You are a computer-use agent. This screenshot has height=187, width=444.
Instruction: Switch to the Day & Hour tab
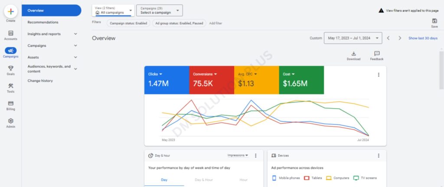tap(204, 180)
